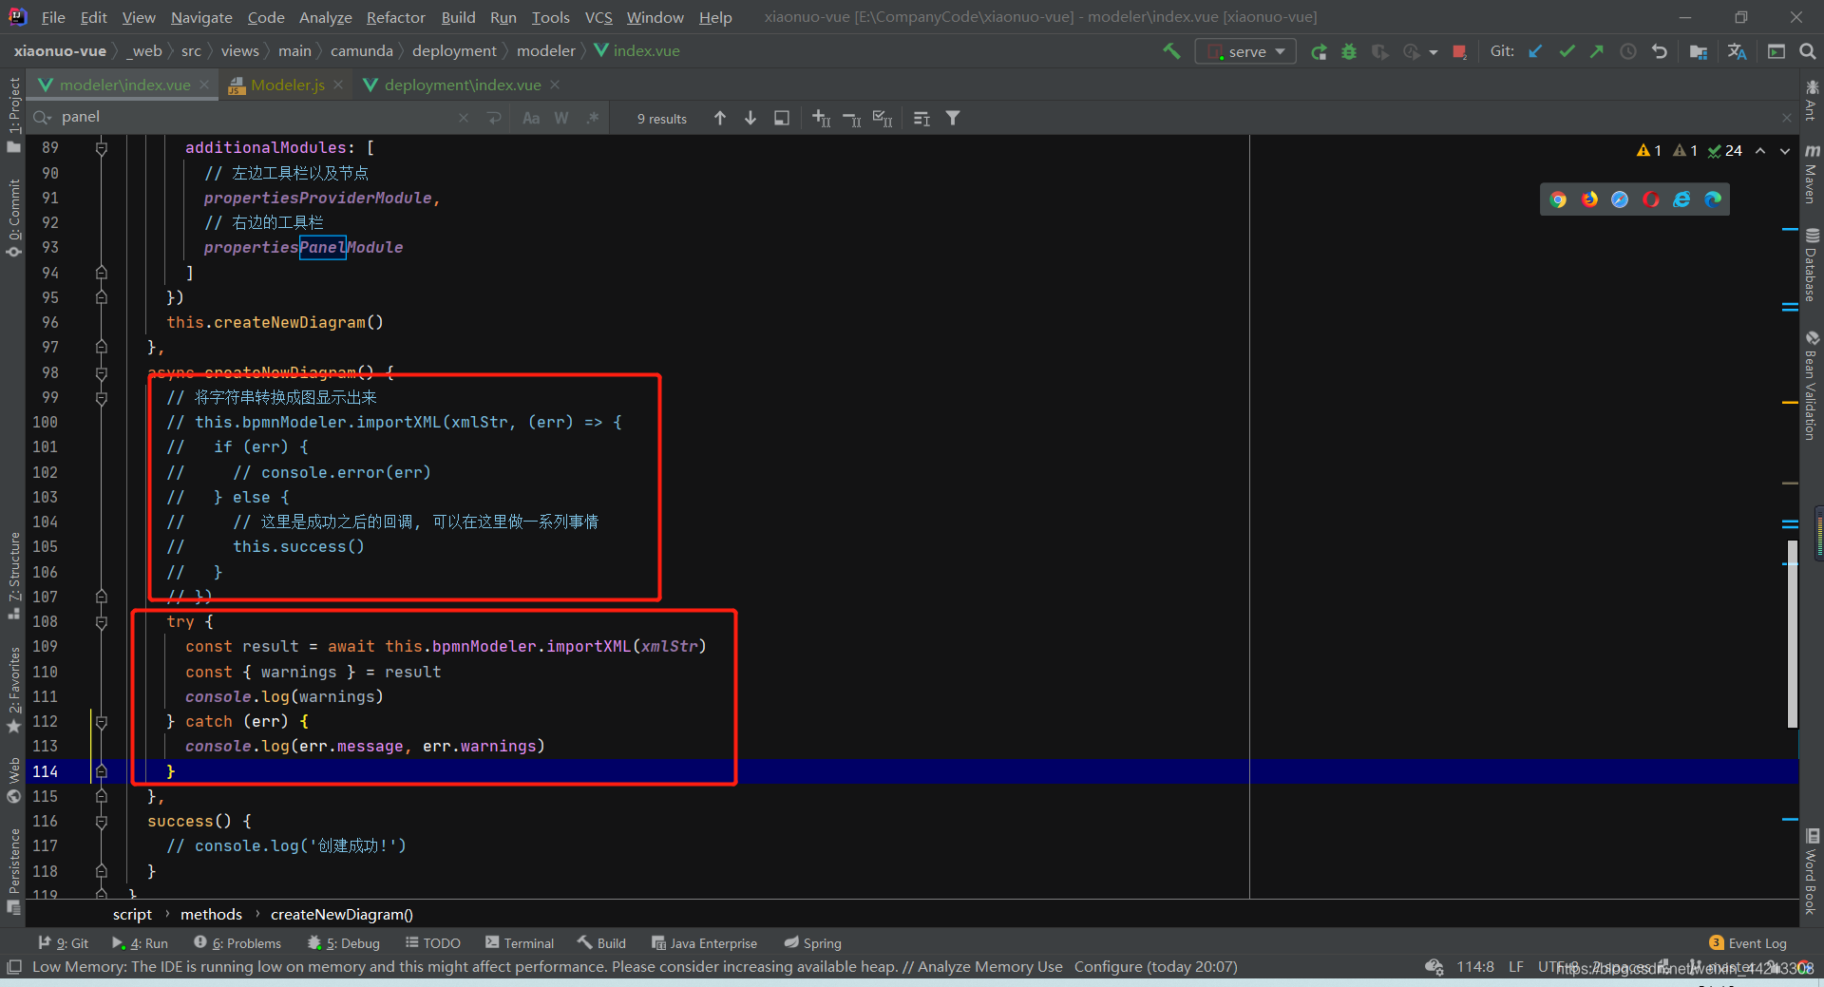1824x987 pixels.
Task: Go to previous search occurrence
Action: coord(720,118)
